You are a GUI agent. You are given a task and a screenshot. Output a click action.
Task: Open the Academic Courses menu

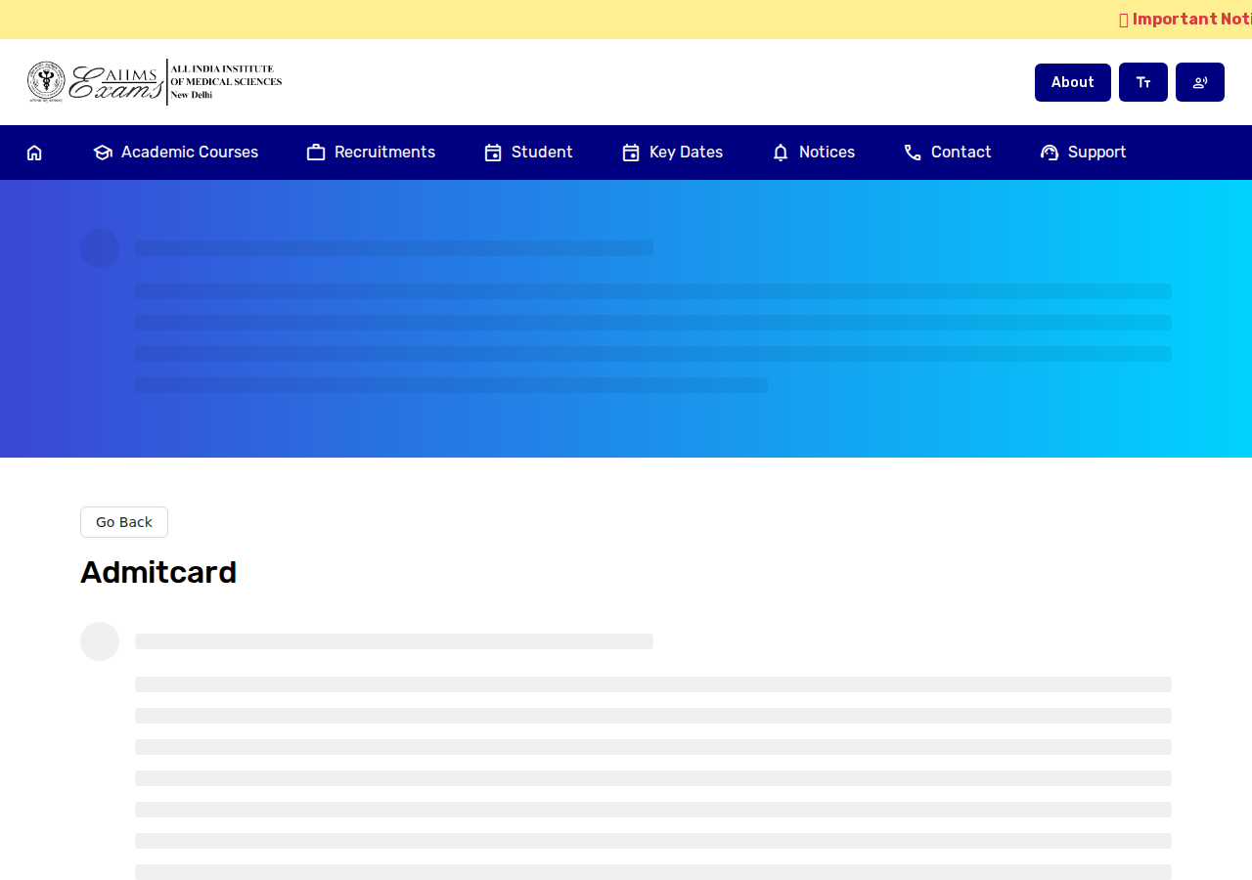[x=176, y=153]
